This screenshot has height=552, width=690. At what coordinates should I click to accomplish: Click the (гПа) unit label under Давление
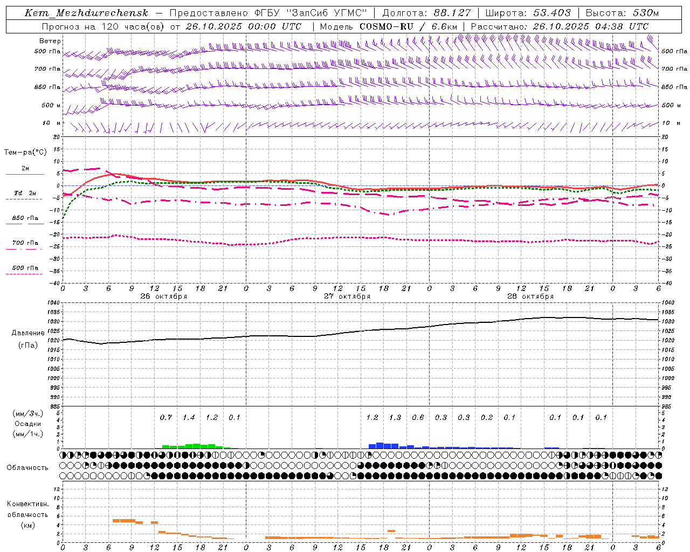pyautogui.click(x=28, y=345)
